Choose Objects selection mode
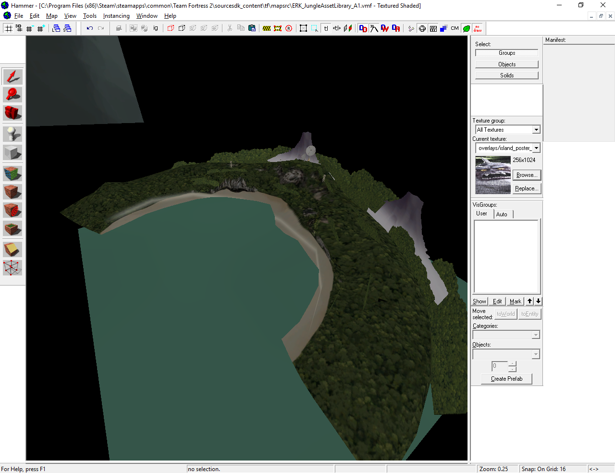This screenshot has height=473, width=615. coord(507,64)
